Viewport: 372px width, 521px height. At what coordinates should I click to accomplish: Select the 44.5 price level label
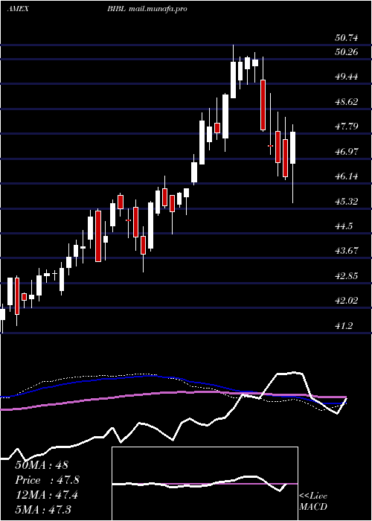[x=344, y=226]
